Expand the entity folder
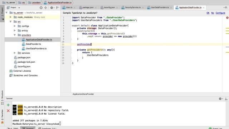The width and height of the screenshot is (229, 129). coord(15,30)
